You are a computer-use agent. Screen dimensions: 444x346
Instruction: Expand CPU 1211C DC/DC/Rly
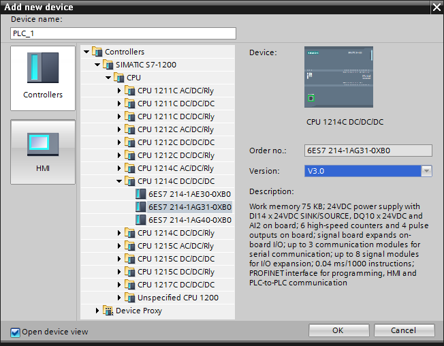point(119,116)
